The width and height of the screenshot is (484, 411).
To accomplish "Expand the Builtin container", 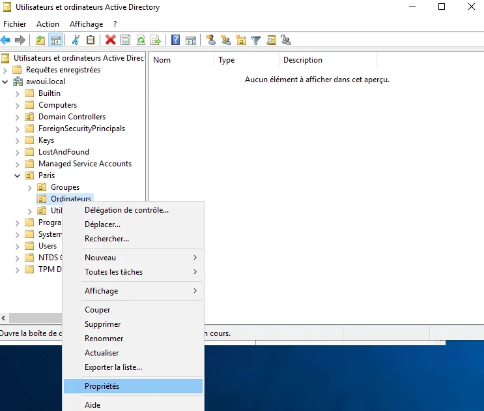I will [x=18, y=94].
